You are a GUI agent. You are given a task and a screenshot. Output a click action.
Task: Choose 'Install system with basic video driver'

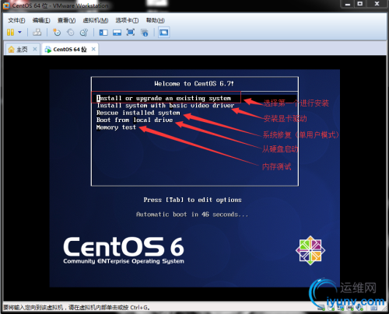(x=165, y=106)
